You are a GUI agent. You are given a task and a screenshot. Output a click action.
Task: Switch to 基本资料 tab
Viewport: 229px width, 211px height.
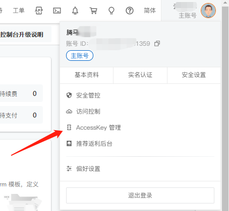87,75
